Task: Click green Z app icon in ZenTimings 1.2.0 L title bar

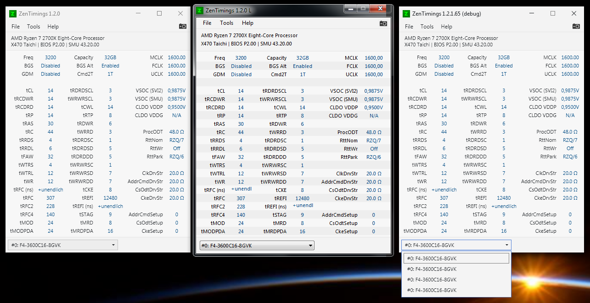Action: (x=200, y=10)
